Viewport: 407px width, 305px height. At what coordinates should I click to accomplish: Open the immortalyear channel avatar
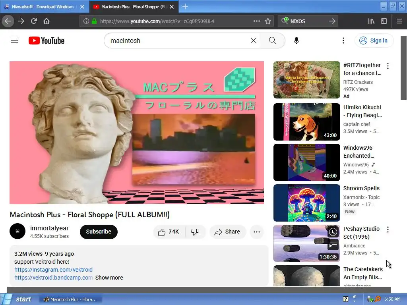coord(17,231)
